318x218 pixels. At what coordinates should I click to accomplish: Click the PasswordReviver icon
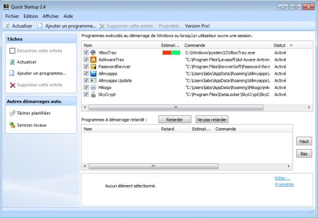click(x=93, y=67)
